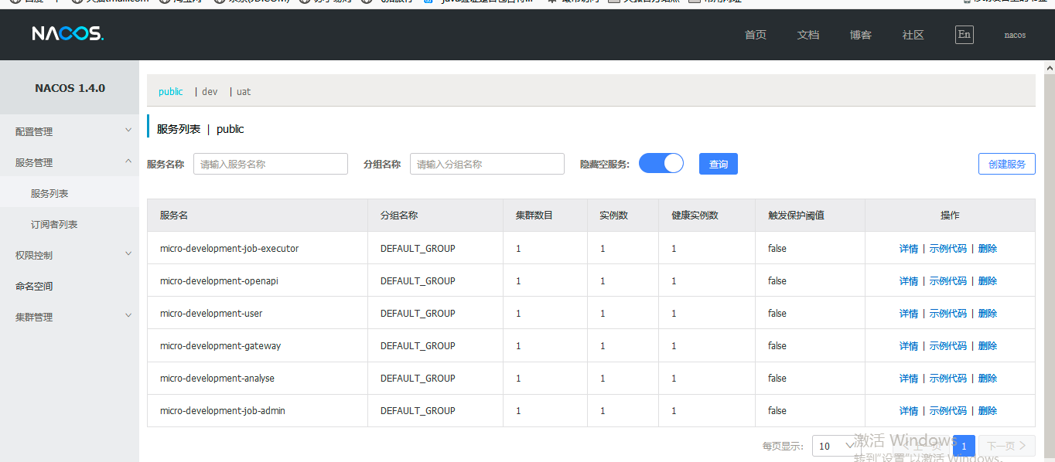Image resolution: width=1055 pixels, height=462 pixels.
Task: Click micro-development-user service name
Action: pos(211,314)
